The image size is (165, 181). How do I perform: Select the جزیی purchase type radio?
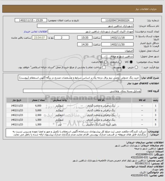click(x=136, y=67)
